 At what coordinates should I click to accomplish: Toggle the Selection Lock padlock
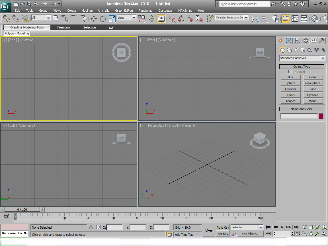click(x=91, y=227)
